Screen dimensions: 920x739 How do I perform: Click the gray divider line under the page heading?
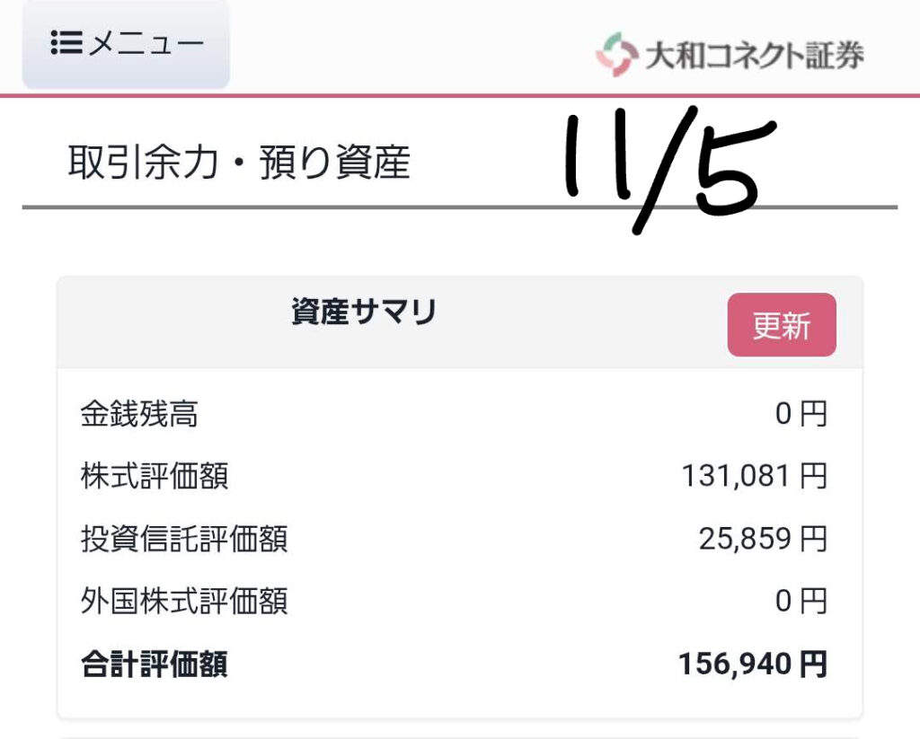tap(359, 207)
